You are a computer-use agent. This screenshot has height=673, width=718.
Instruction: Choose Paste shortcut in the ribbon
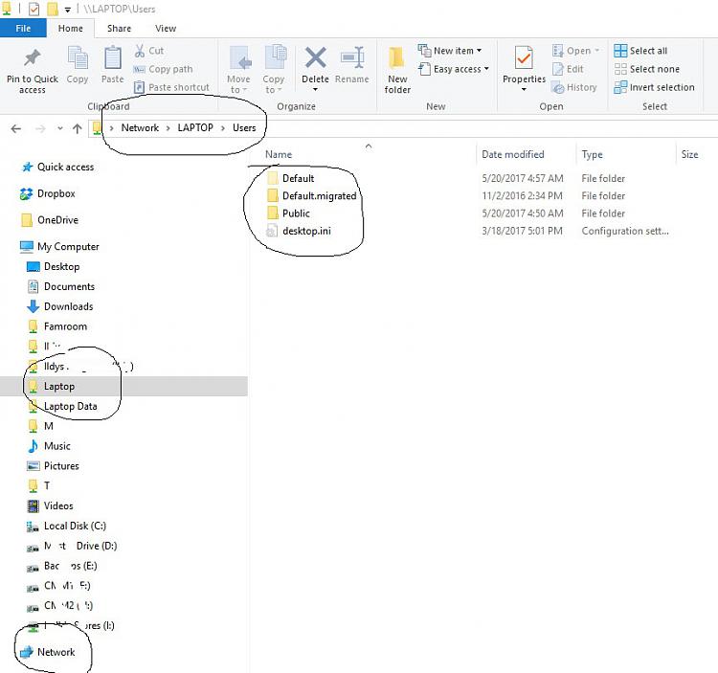[171, 87]
